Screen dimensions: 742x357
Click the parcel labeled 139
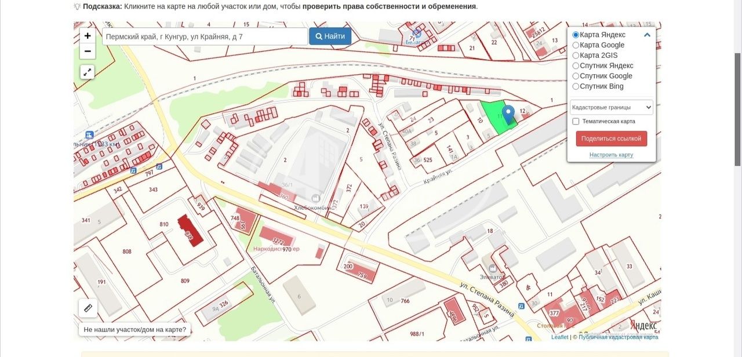364,206
